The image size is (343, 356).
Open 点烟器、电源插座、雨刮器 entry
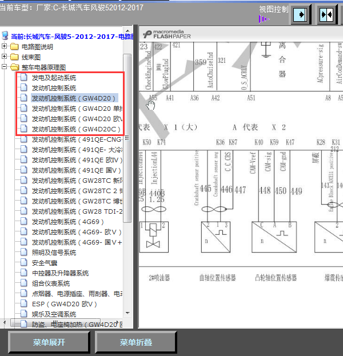[77, 294]
